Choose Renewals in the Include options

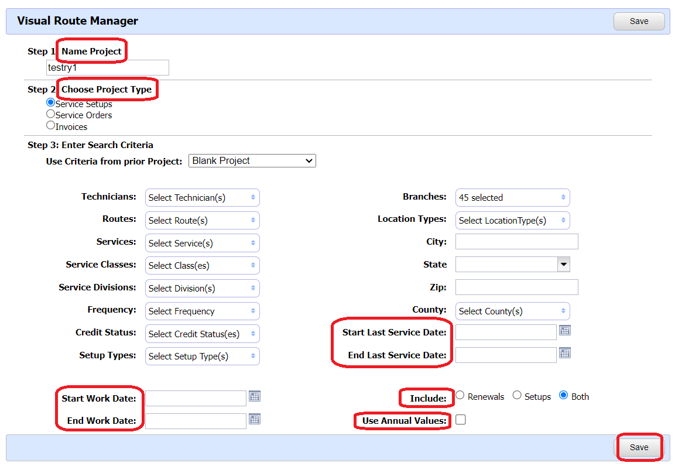click(x=460, y=395)
